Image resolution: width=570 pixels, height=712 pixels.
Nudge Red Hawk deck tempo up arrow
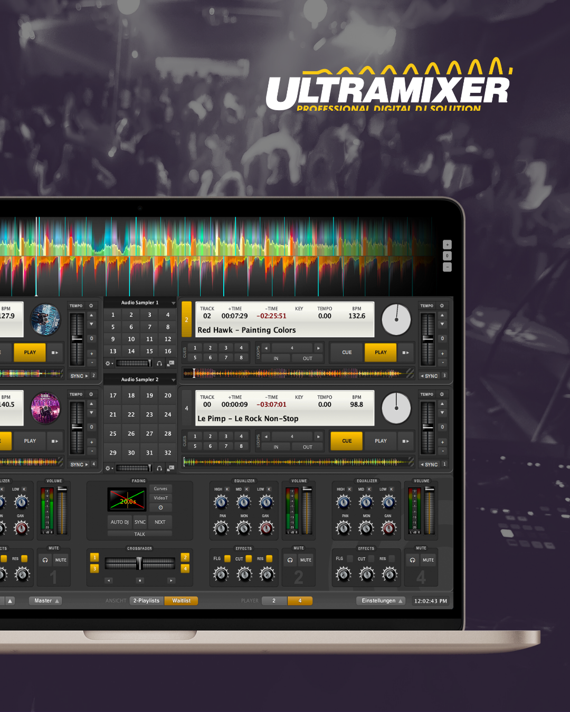pyautogui.click(x=442, y=315)
